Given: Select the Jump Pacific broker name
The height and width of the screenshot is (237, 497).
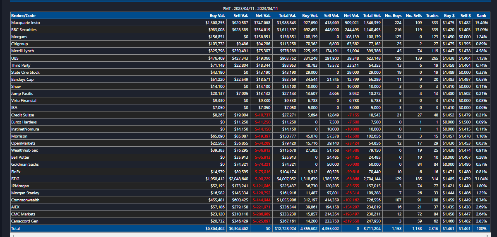Looking at the screenshot, I should (x=22, y=93).
